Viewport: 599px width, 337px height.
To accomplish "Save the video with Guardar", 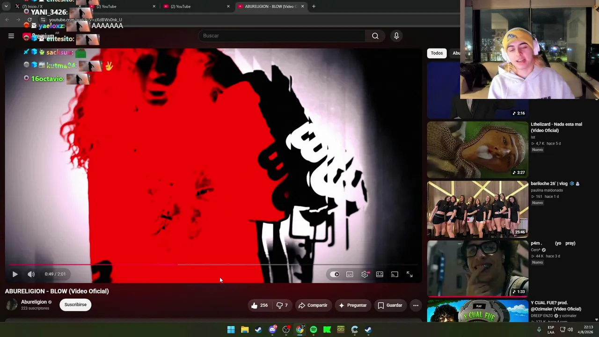I will click(x=390, y=305).
